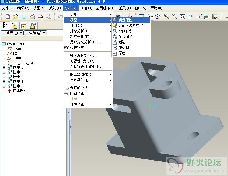The height and width of the screenshot is (176, 228).
Task: Open the 工具(T) menu
Action: 125,8
